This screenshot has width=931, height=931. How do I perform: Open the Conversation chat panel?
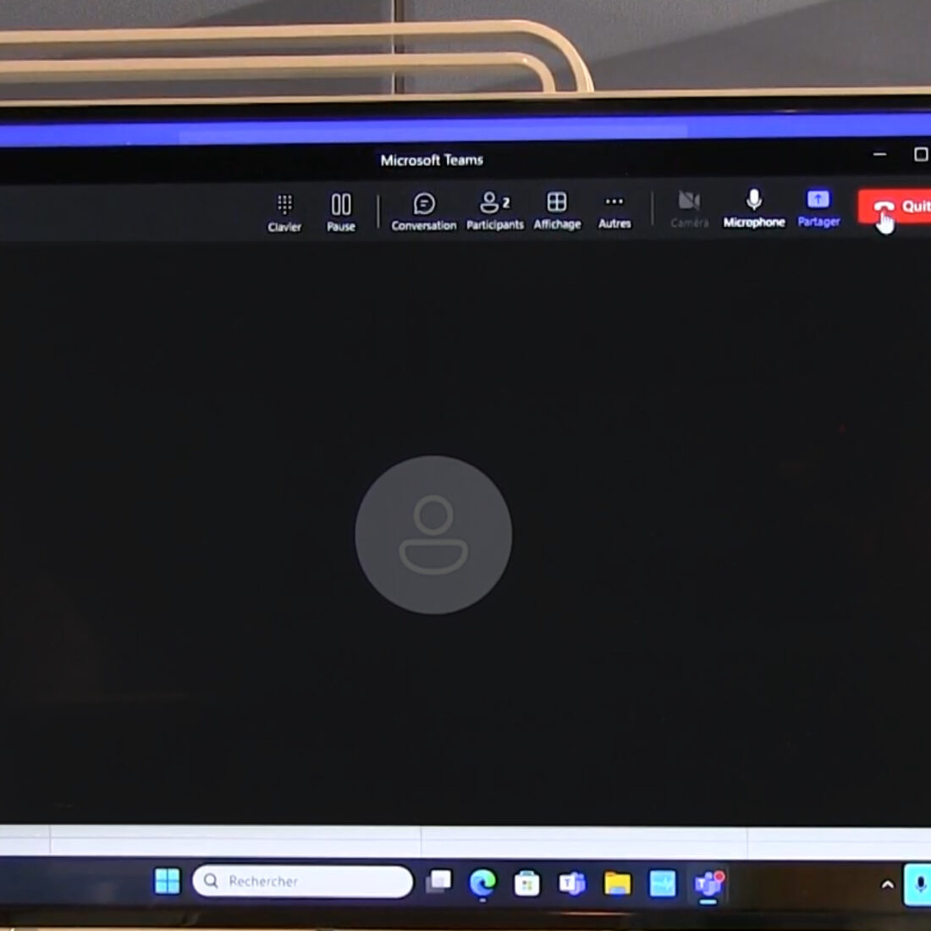click(x=424, y=212)
